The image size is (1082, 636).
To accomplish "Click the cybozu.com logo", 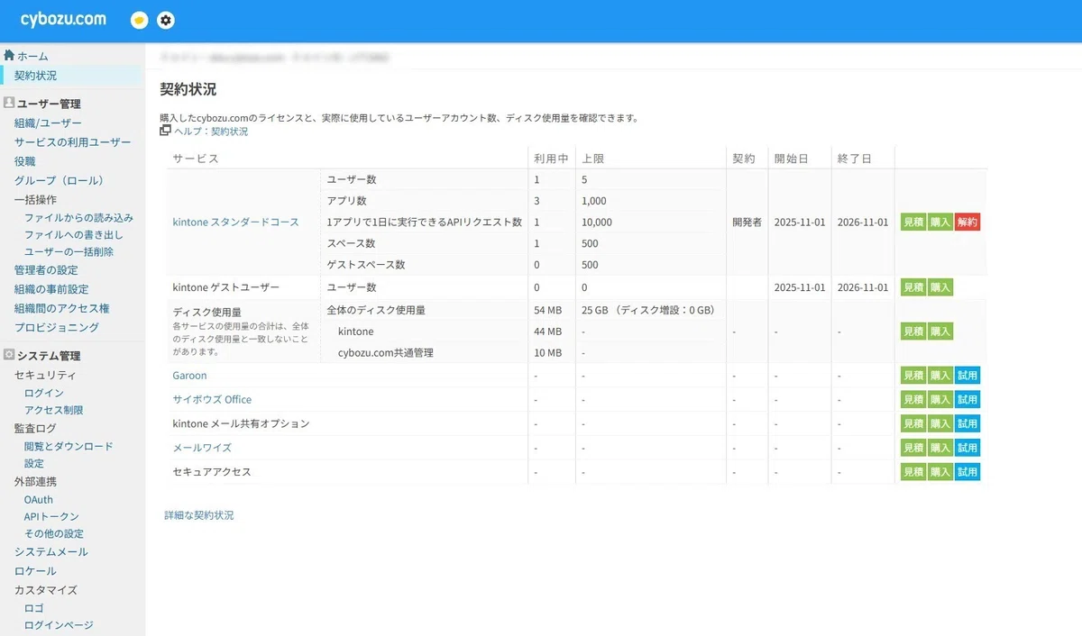I will click(x=63, y=19).
